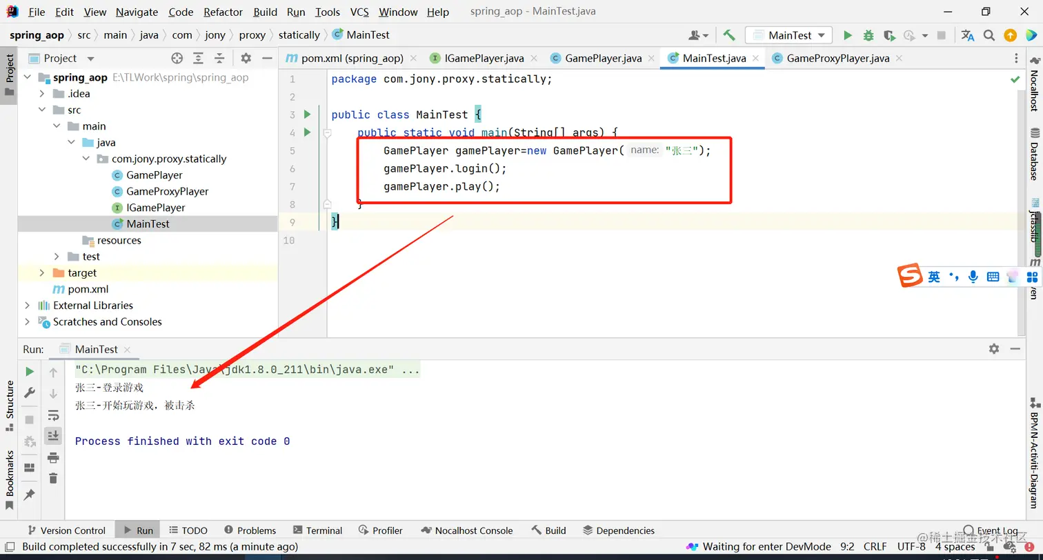Open the Navigate menu
This screenshot has width=1043, height=560.
click(x=137, y=12)
